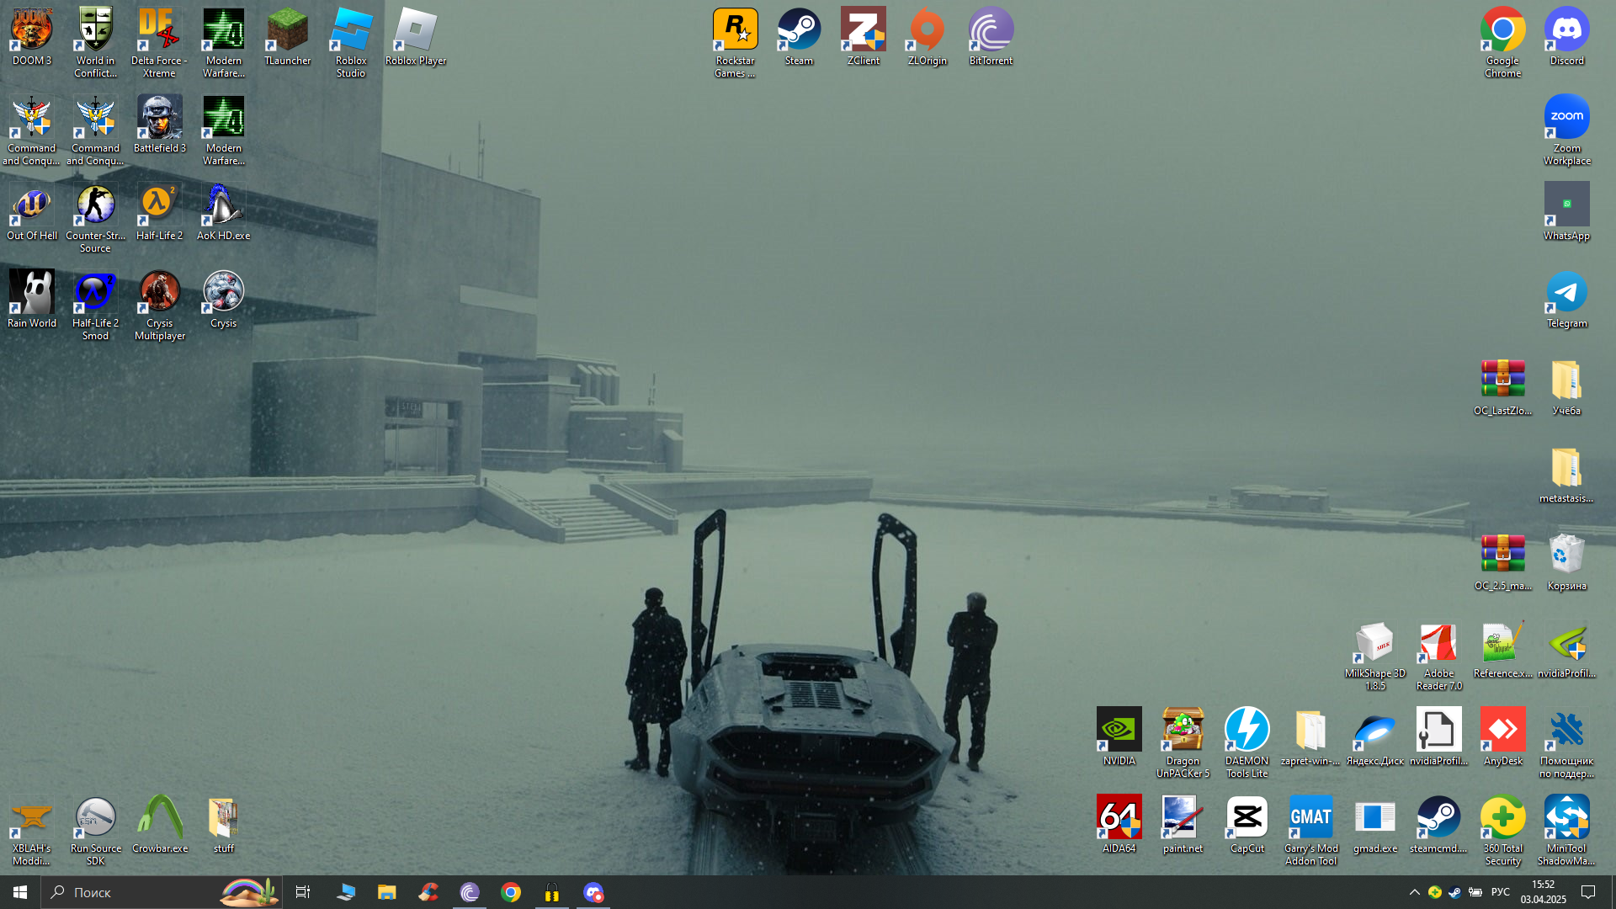
Task: Launch Run Source SDK shortcut
Action: tap(95, 832)
